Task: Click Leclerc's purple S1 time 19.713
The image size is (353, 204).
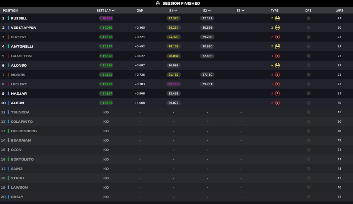Action: (x=173, y=84)
